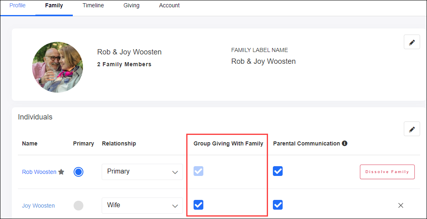
Task: Open Rob Woosten's profile link
Action: (39, 172)
